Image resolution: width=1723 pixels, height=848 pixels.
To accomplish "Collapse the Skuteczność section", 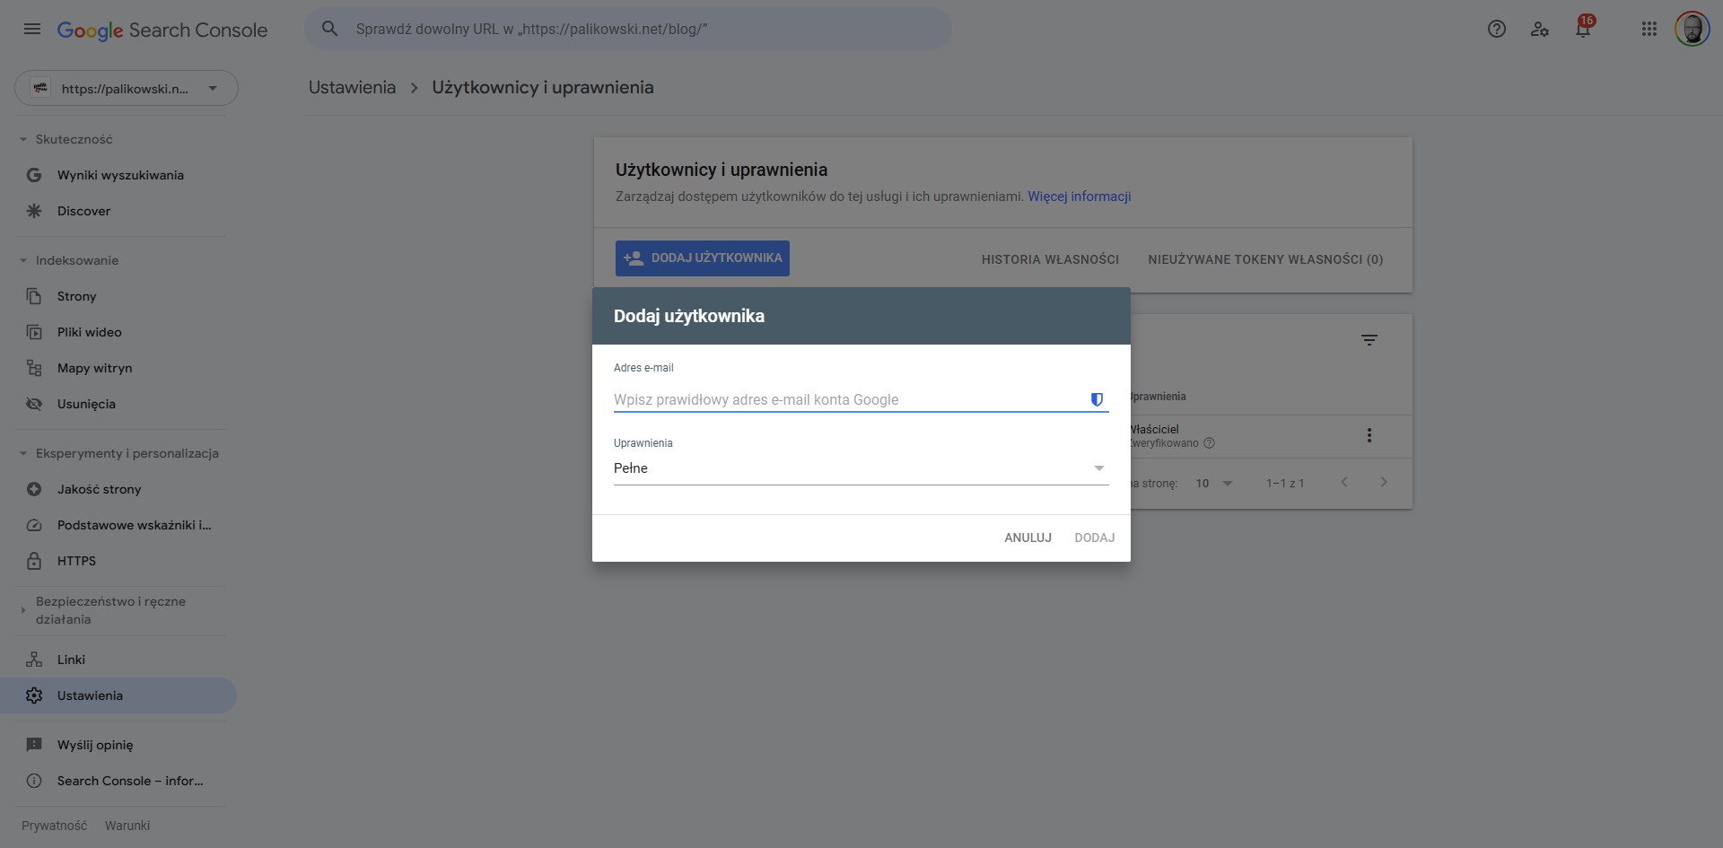I will [x=23, y=139].
